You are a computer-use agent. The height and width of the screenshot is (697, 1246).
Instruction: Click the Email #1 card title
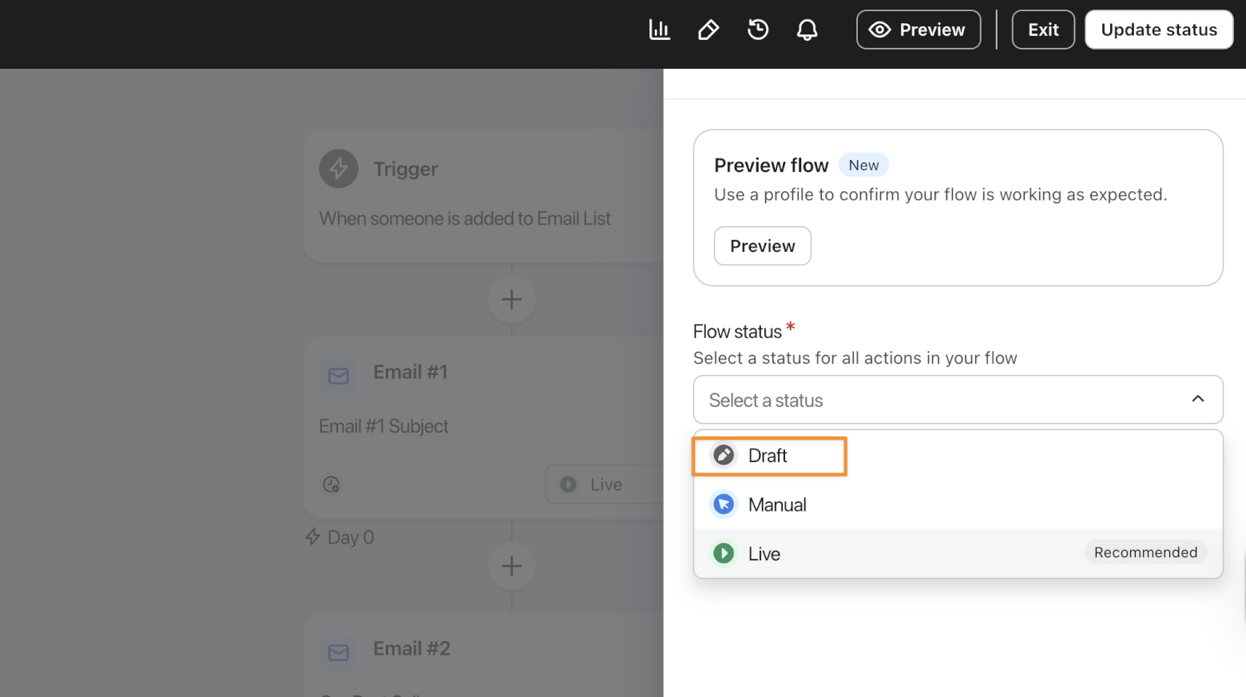(411, 372)
